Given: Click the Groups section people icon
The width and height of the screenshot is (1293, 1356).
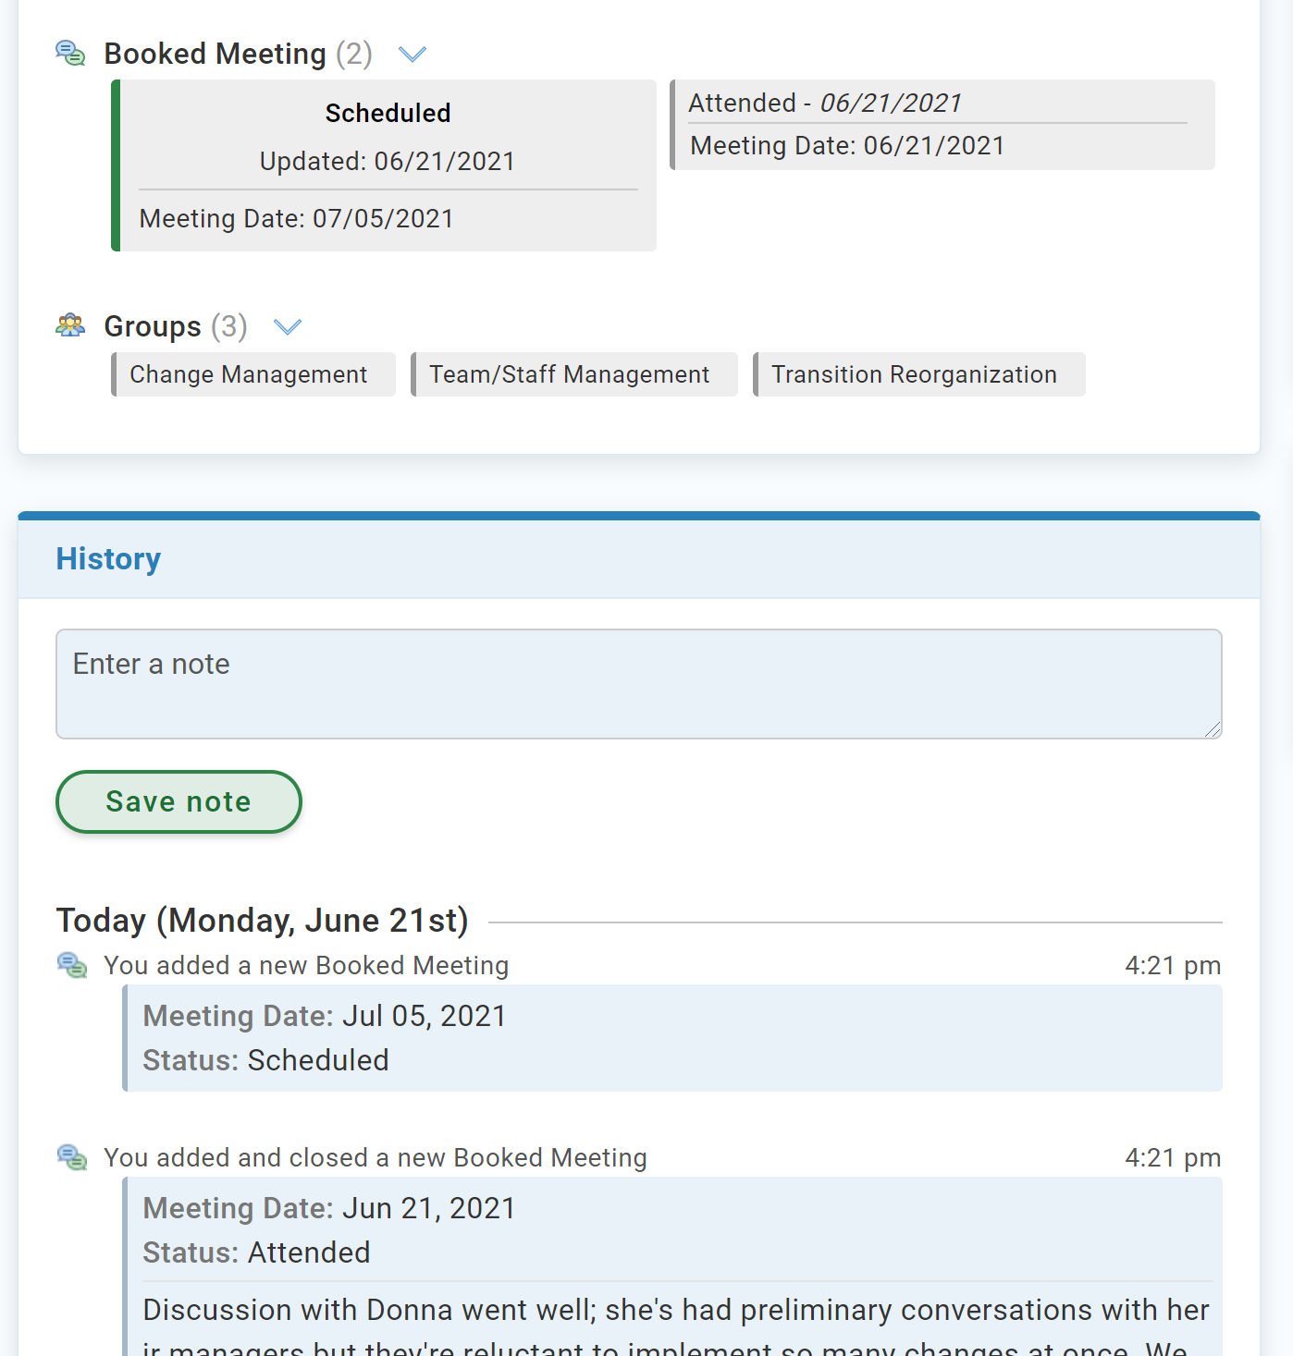Looking at the screenshot, I should 70,325.
